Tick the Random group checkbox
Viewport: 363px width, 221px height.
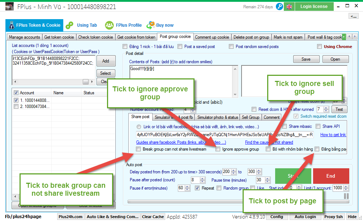tap(219, 188)
